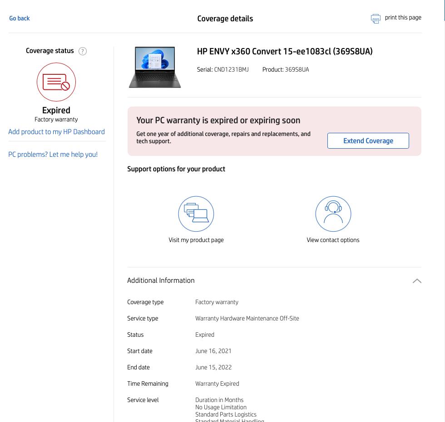Click the View contact options label
This screenshot has width=445, height=422.
pos(333,240)
